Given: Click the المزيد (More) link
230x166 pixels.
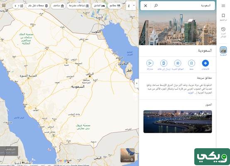Looking at the screenshot, I should pyautogui.click(x=191, y=93).
